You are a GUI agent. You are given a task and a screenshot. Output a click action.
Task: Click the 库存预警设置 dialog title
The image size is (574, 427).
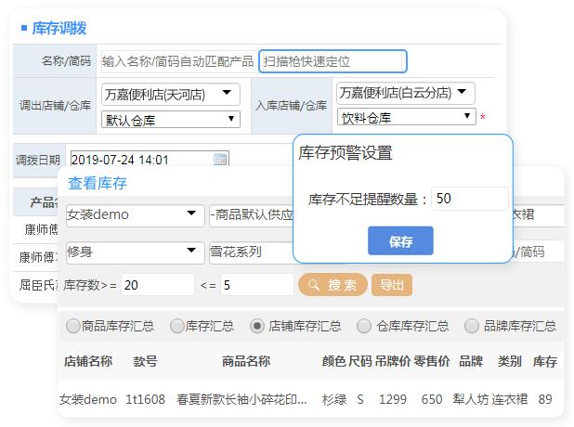[x=346, y=152]
